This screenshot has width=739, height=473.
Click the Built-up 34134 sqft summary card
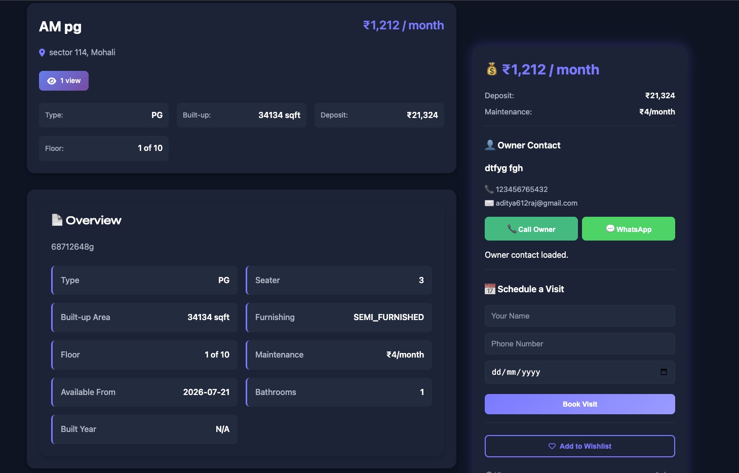click(x=242, y=115)
